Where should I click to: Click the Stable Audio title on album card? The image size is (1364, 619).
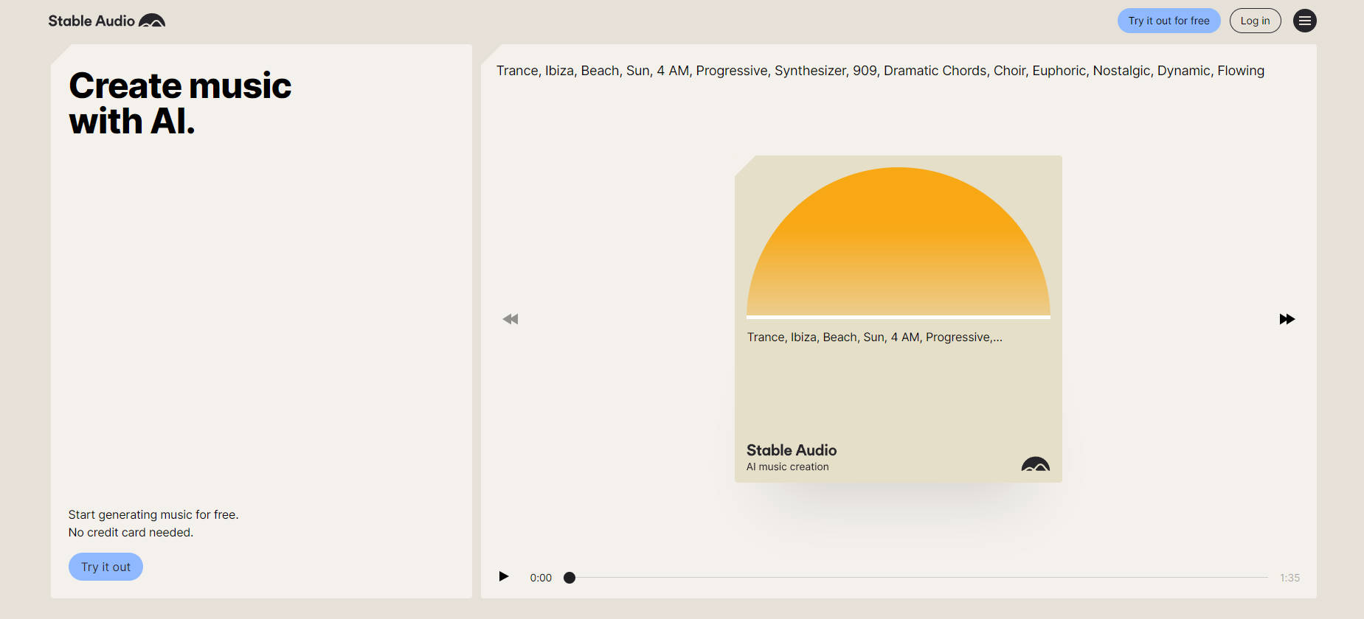pyautogui.click(x=792, y=450)
